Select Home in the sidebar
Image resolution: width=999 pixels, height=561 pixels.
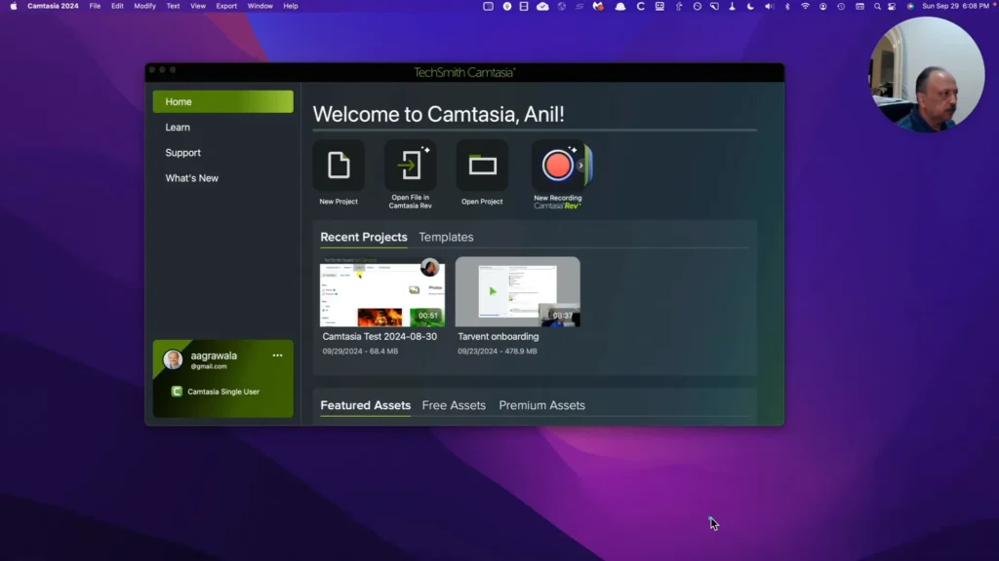[x=223, y=101]
